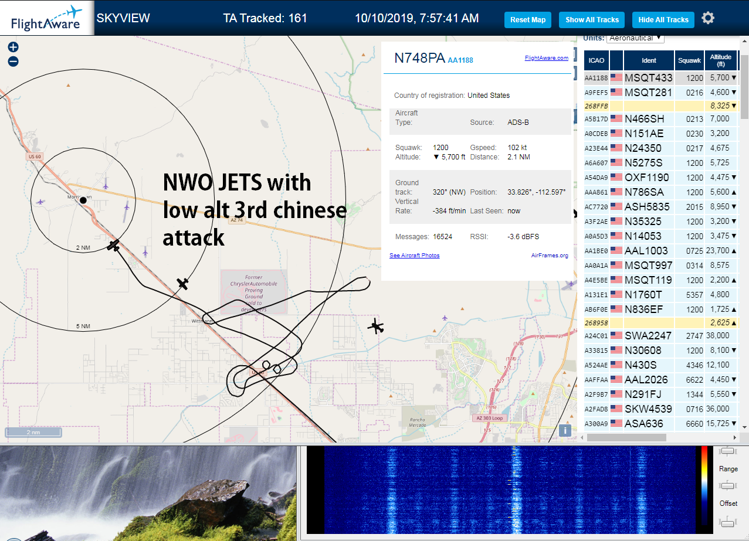The width and height of the screenshot is (749, 541).
Task: Select black aircraft icon on 2 NM ring
Action: tap(114, 246)
